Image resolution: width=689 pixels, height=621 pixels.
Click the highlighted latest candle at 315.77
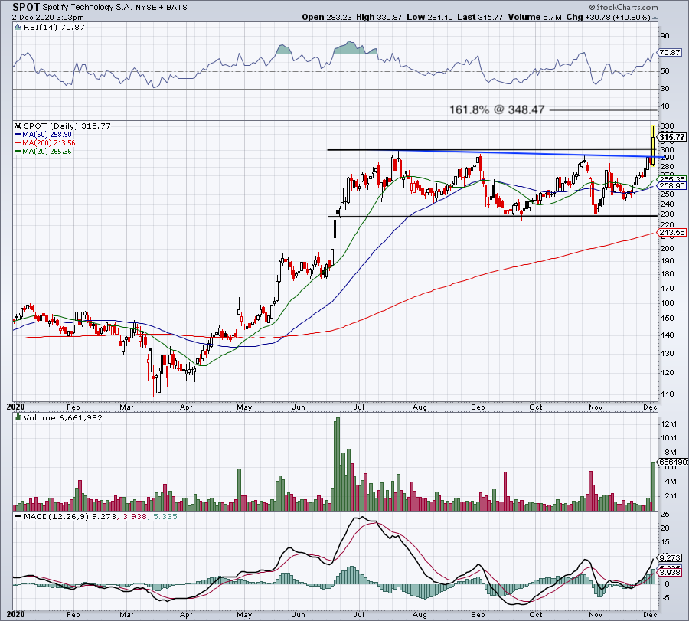click(x=653, y=146)
